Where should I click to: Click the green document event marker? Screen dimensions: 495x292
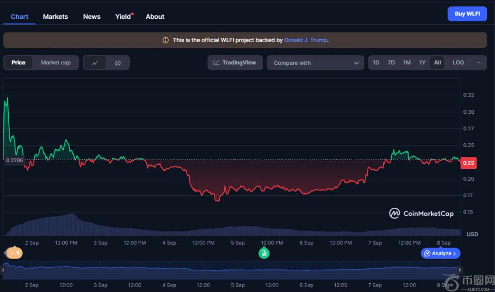pos(264,253)
